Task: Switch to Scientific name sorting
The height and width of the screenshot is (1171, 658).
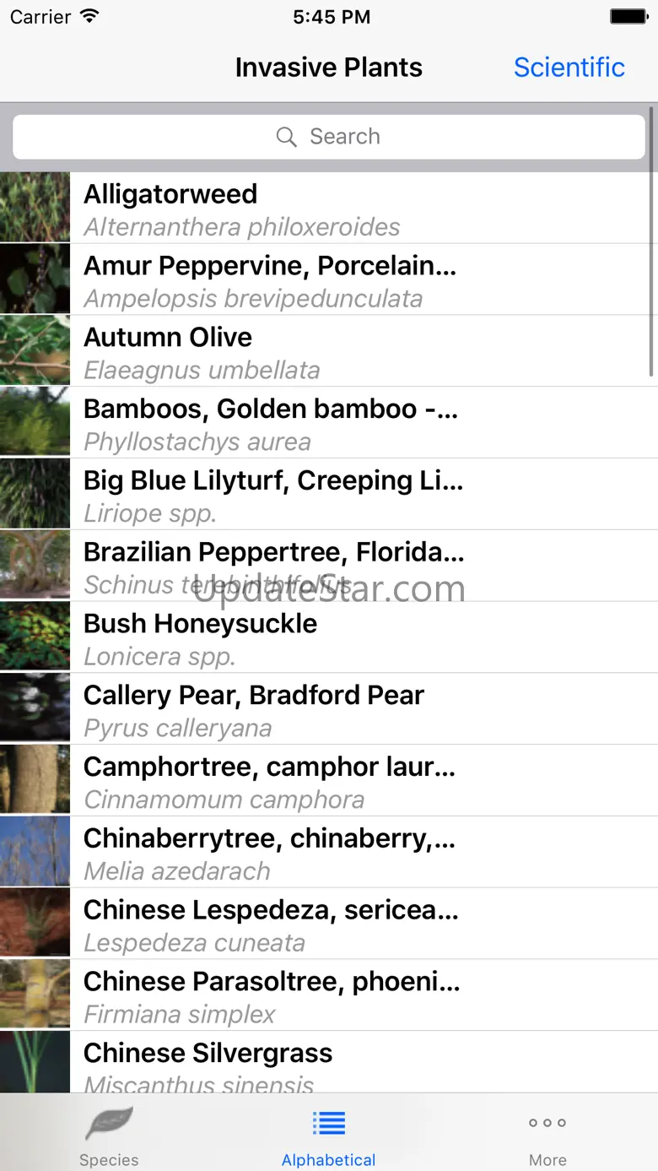Action: pyautogui.click(x=569, y=68)
